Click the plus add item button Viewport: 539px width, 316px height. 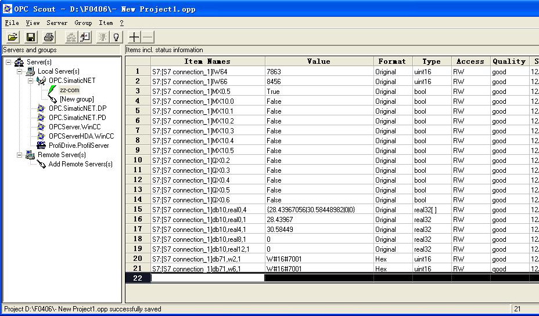(x=134, y=37)
